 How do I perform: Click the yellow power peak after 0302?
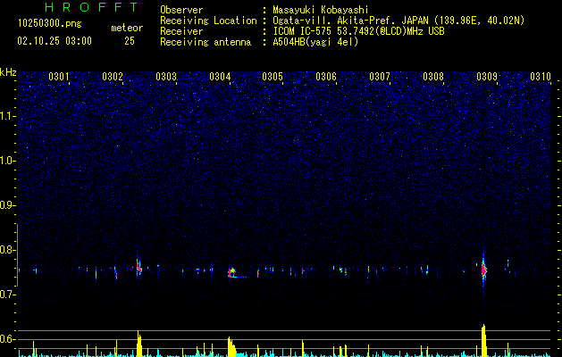tap(139, 344)
